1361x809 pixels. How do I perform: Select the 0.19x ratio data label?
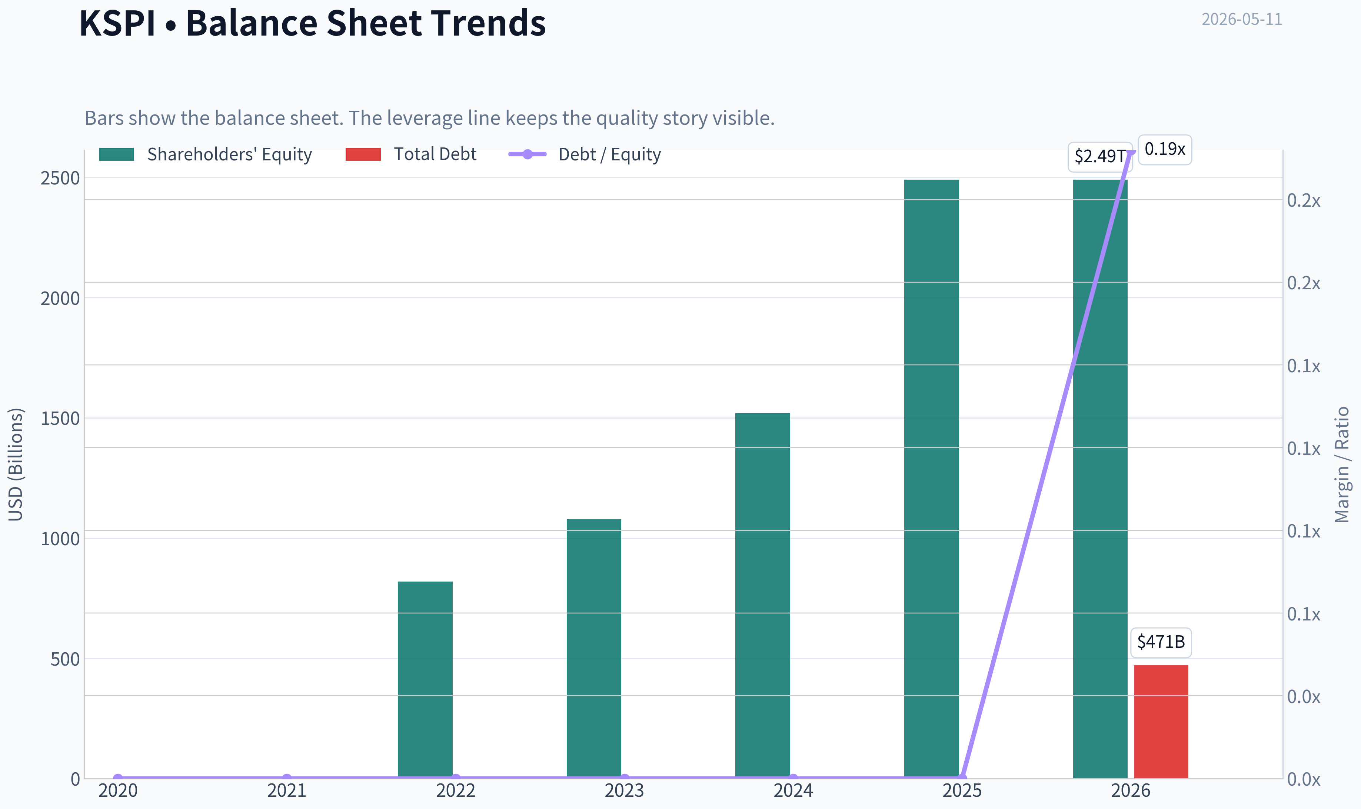click(1165, 149)
